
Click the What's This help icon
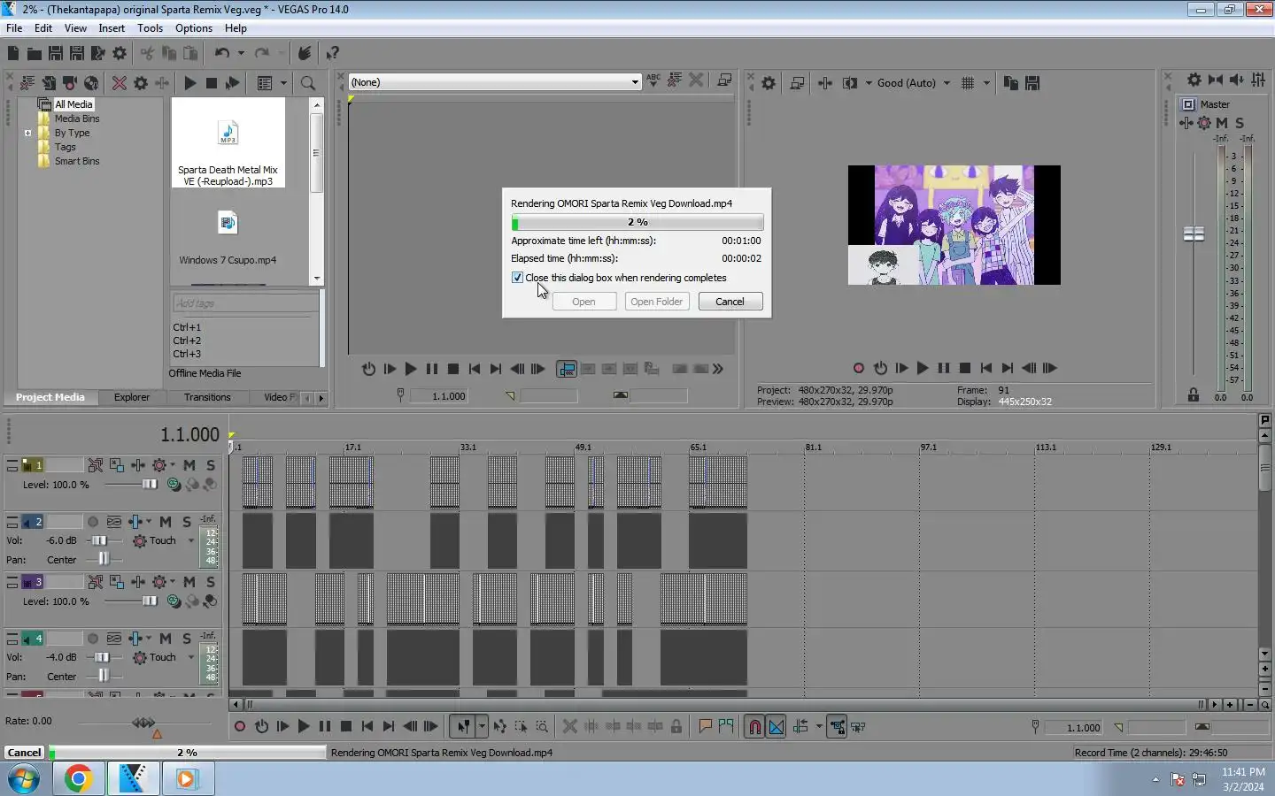[x=332, y=54]
